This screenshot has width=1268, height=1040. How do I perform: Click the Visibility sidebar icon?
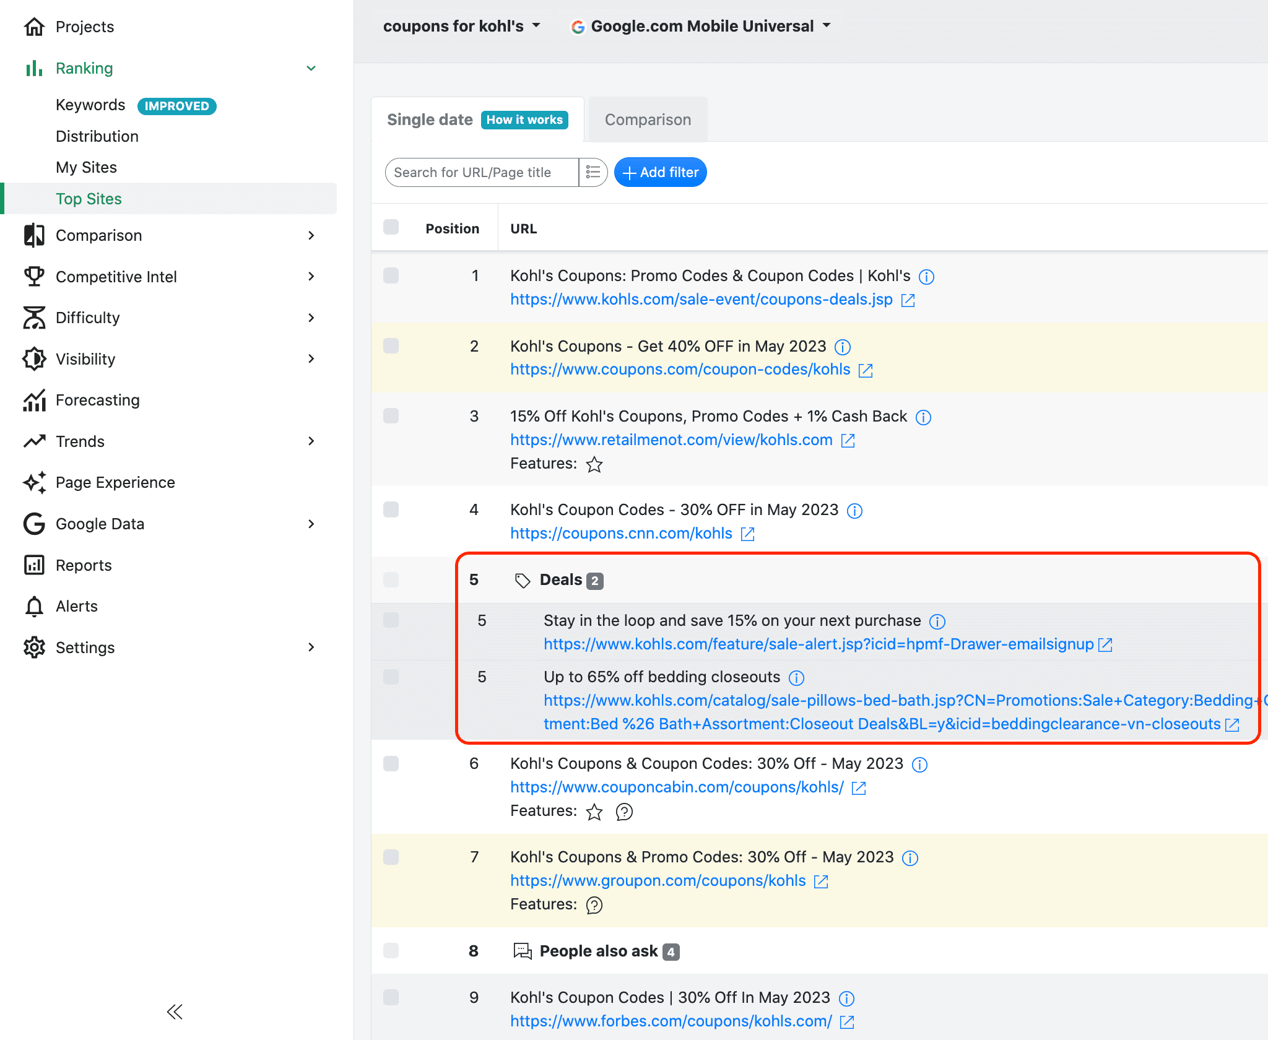(34, 359)
